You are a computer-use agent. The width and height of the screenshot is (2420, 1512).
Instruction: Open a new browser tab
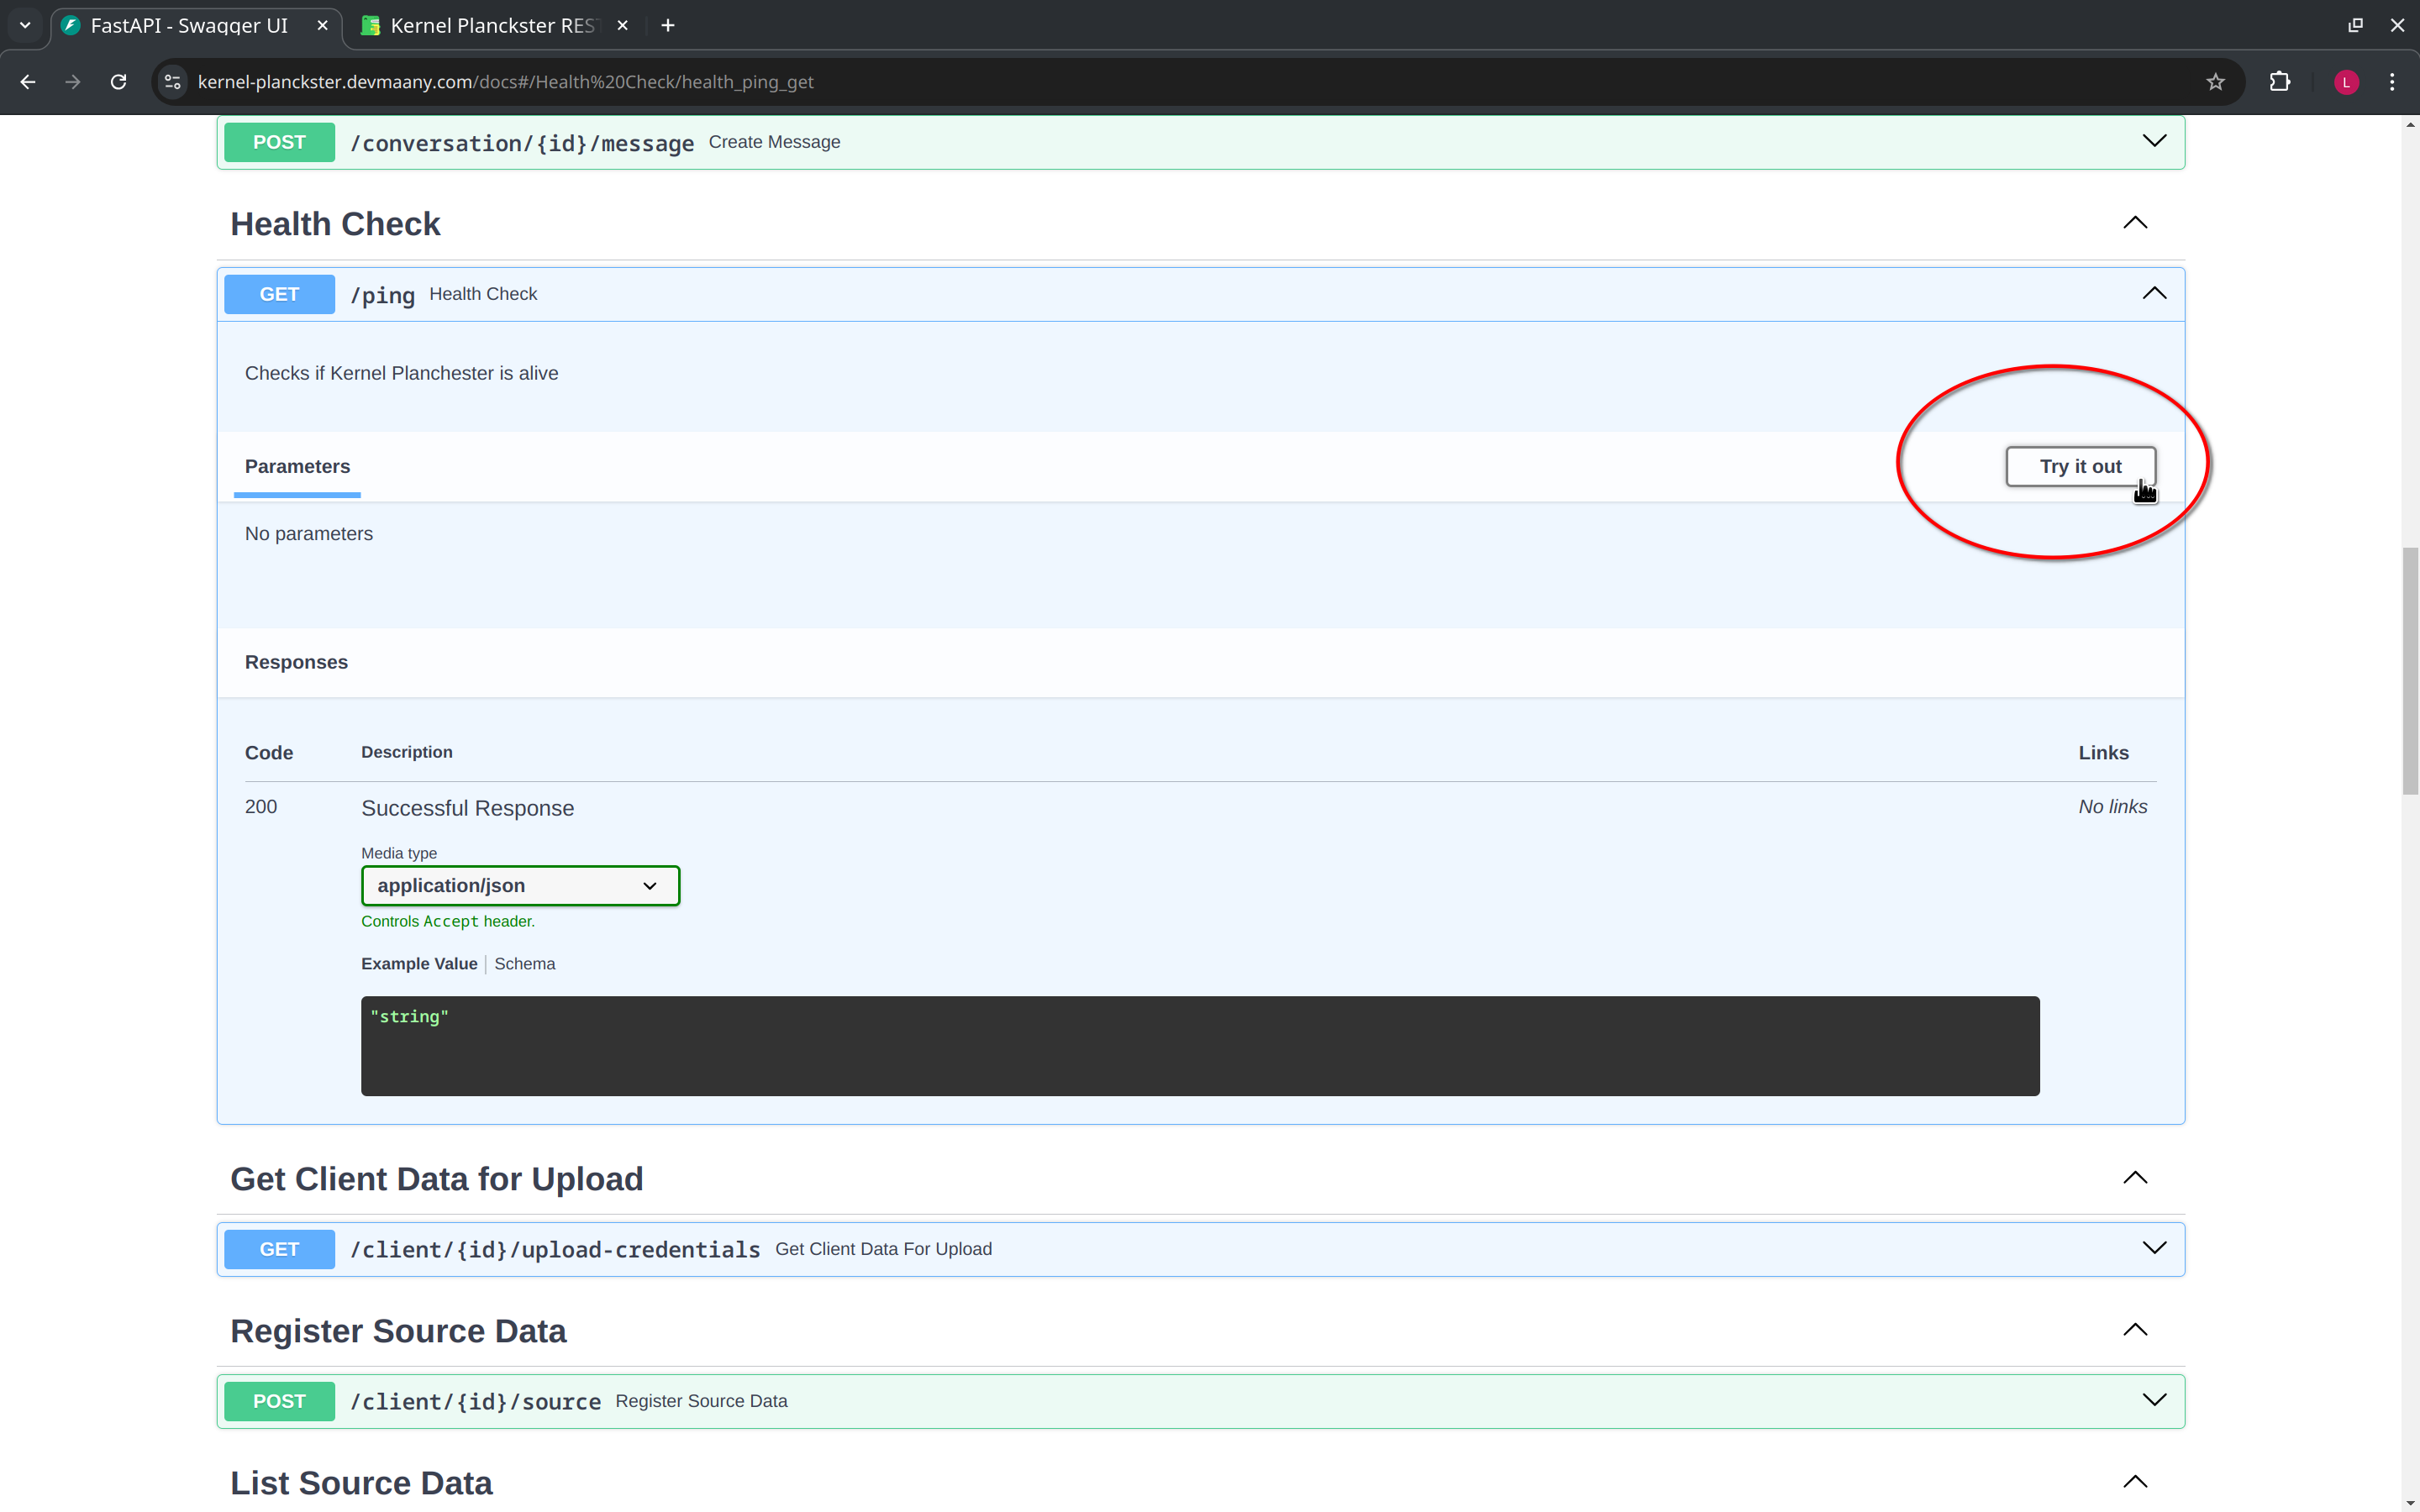click(668, 26)
